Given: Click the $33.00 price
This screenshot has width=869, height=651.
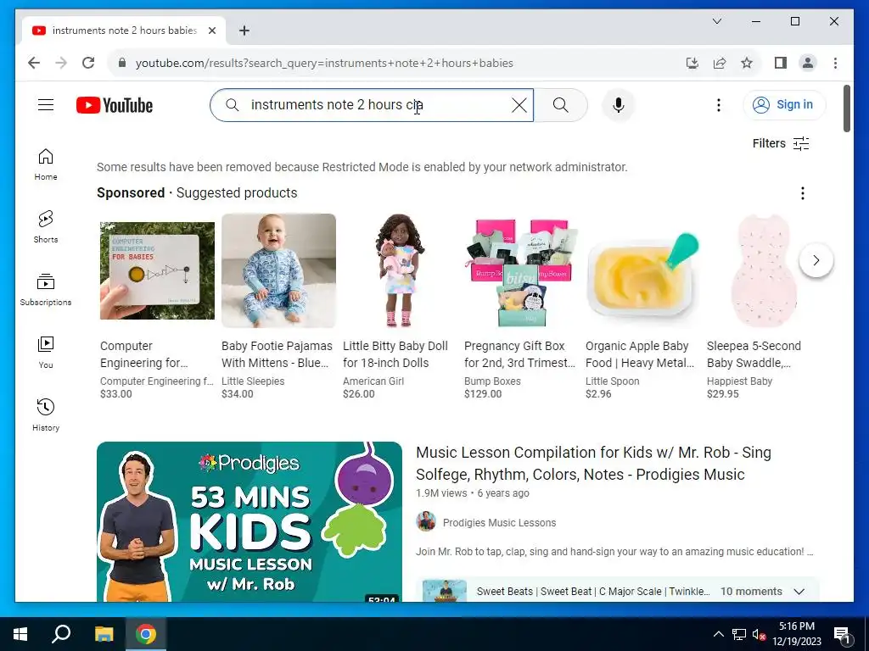Looking at the screenshot, I should tap(115, 394).
